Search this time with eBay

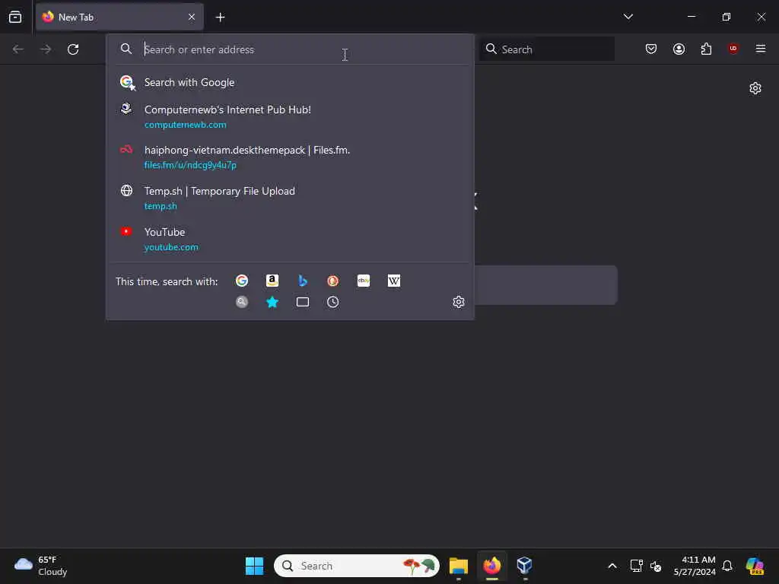(364, 281)
